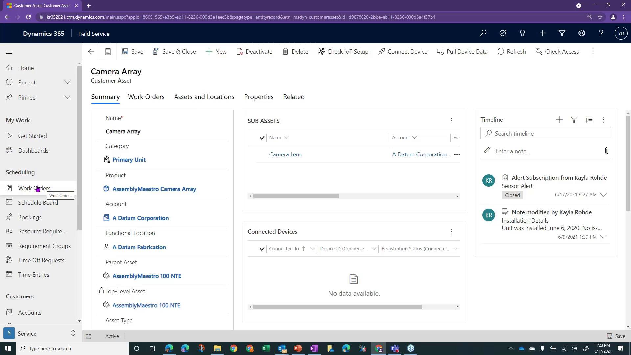Expand the Sensor Alert timeline entry

click(x=603, y=195)
